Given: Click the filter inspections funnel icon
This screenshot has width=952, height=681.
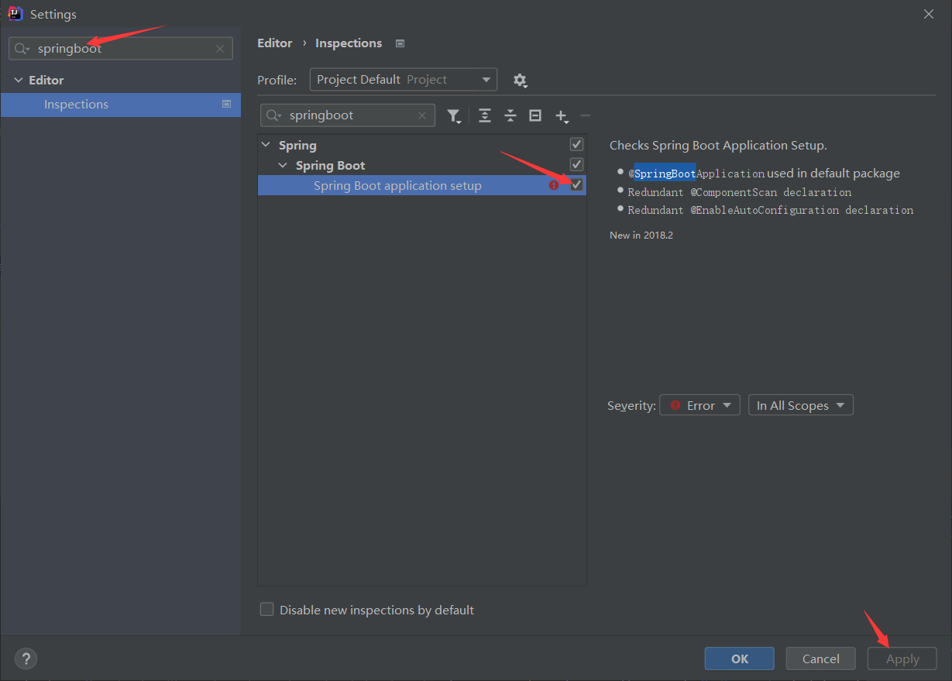Looking at the screenshot, I should click(x=454, y=115).
